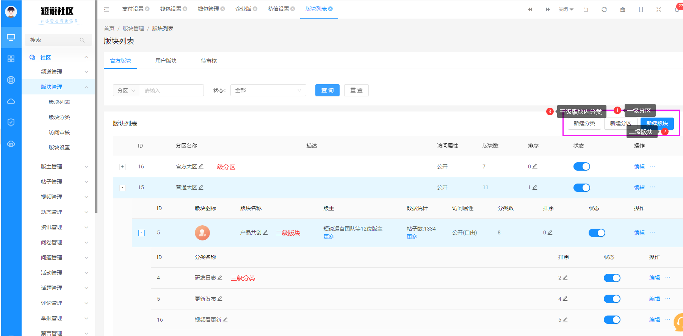Click the return arrow icon in the top bar
This screenshot has height=336, width=683.
tap(586, 9)
